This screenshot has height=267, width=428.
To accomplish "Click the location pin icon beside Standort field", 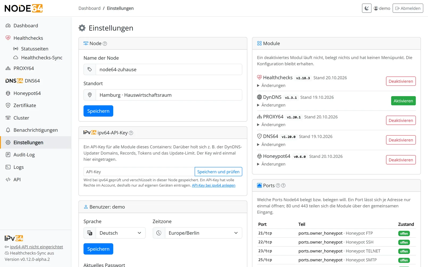I will tap(90, 95).
